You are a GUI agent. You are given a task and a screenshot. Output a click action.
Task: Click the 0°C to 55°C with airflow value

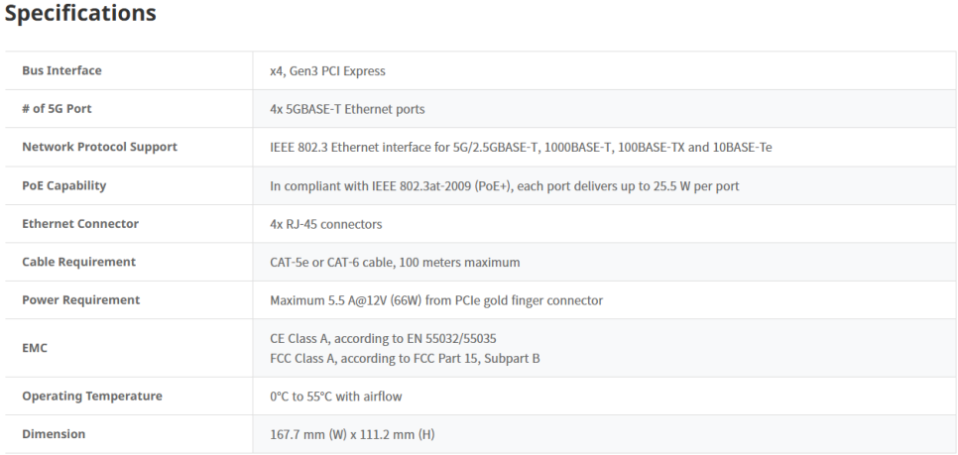[x=336, y=397]
